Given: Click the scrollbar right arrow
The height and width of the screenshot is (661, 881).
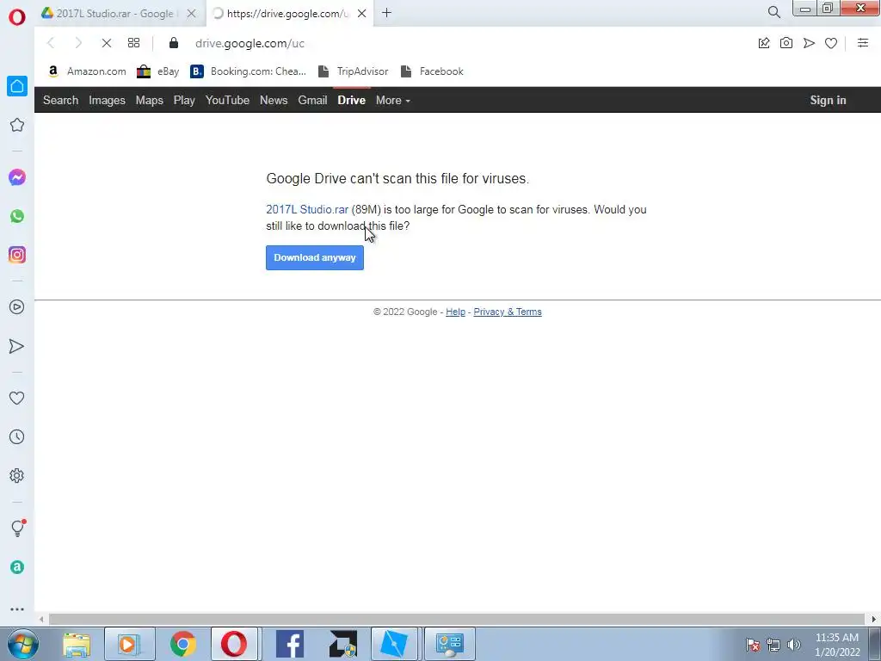Looking at the screenshot, I should (873, 619).
